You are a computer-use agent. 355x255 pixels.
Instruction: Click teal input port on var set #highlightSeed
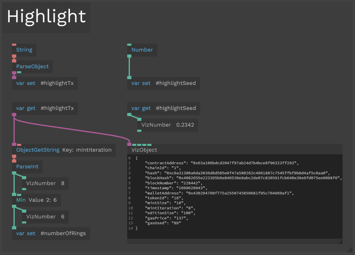(x=129, y=78)
